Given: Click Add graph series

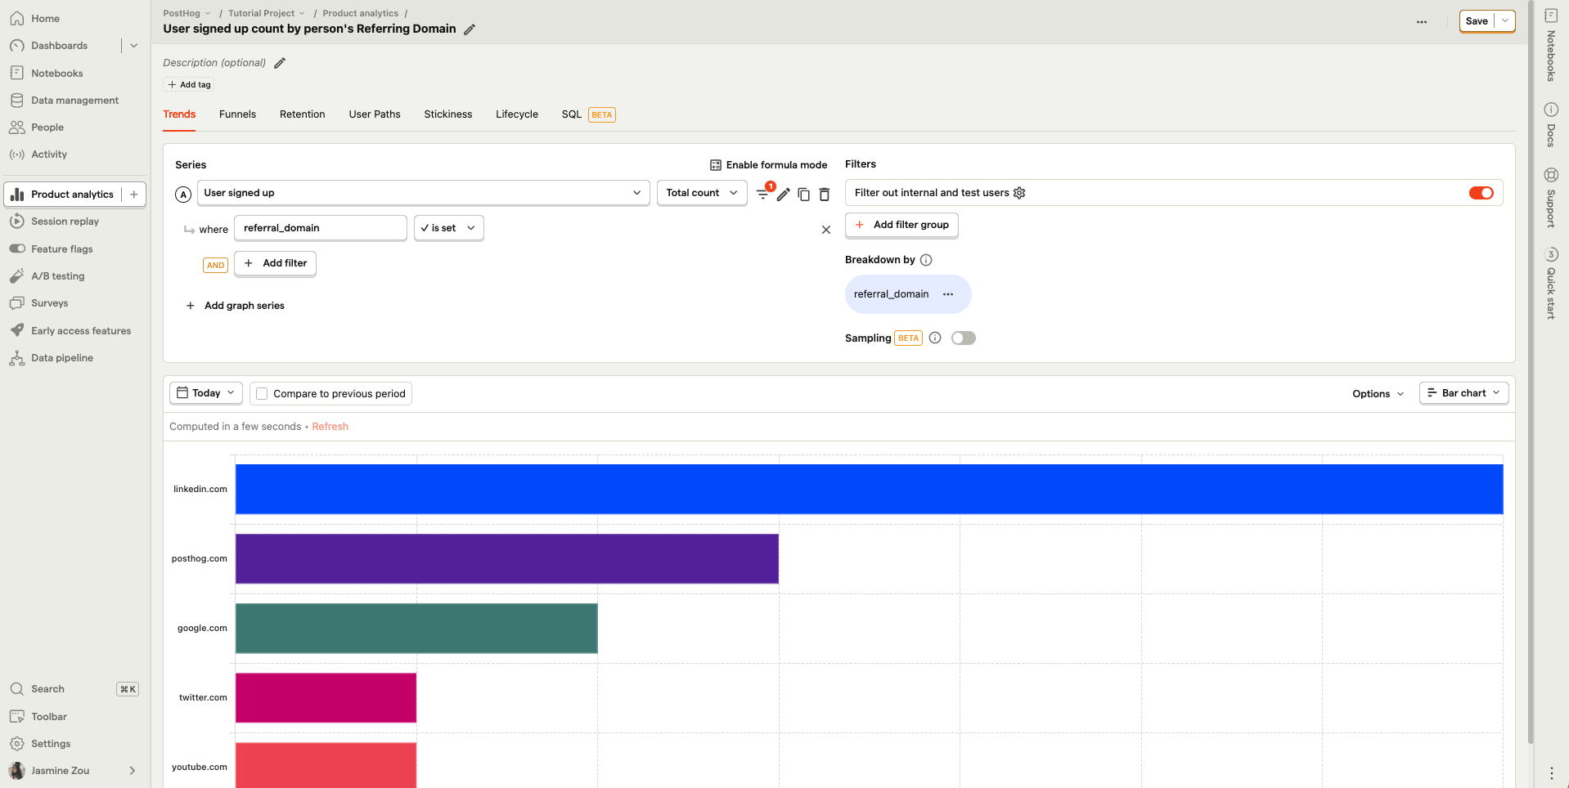Looking at the screenshot, I should (236, 306).
